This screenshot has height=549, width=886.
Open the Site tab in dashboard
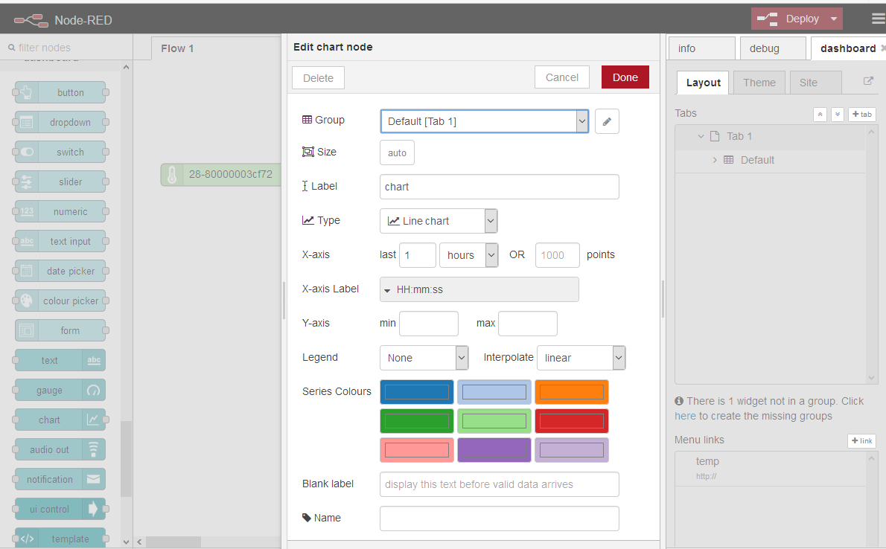pyautogui.click(x=815, y=83)
